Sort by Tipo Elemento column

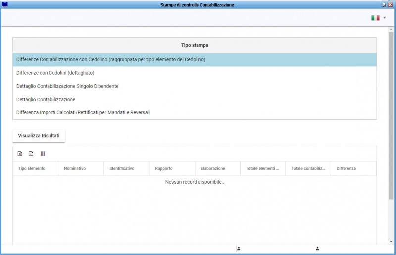click(35, 168)
